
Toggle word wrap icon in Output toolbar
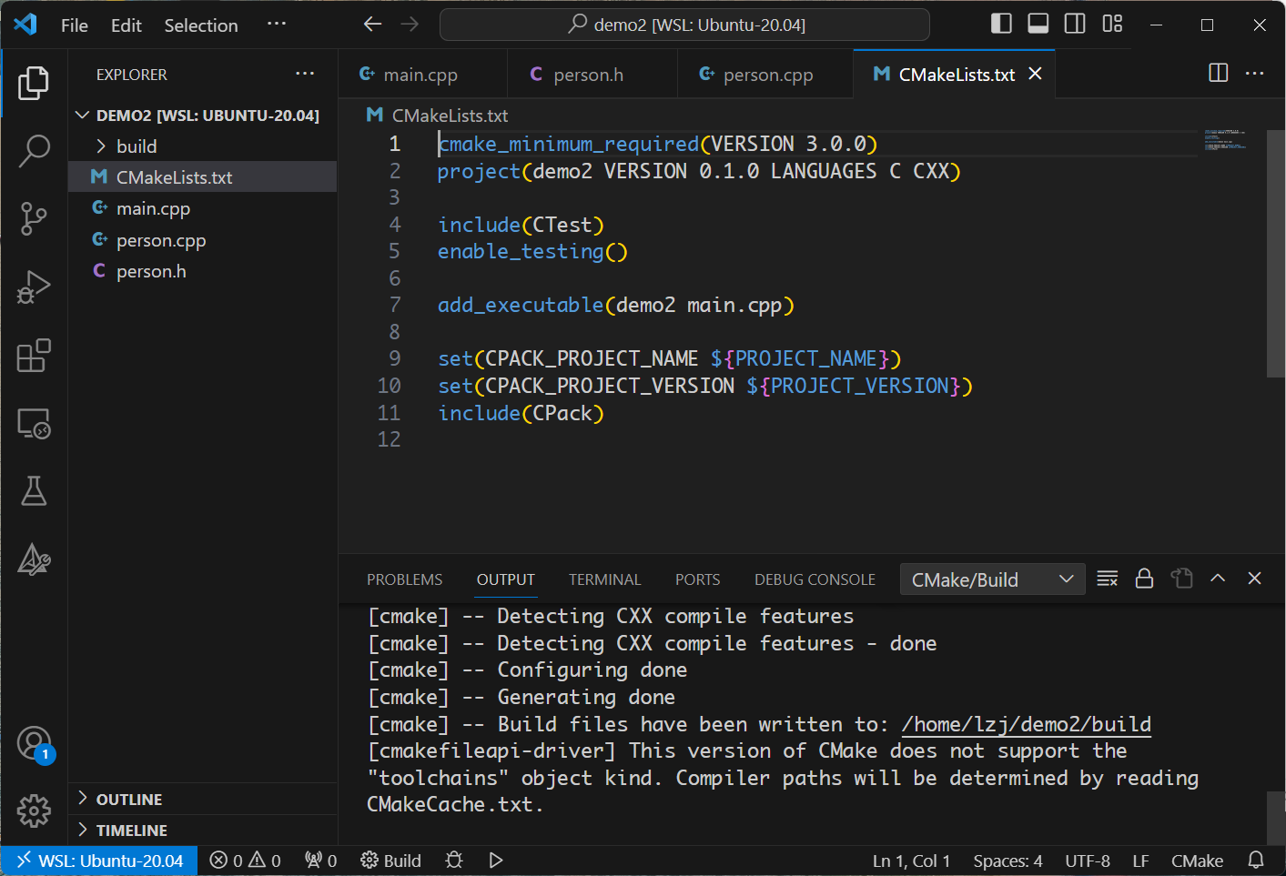tap(1181, 578)
